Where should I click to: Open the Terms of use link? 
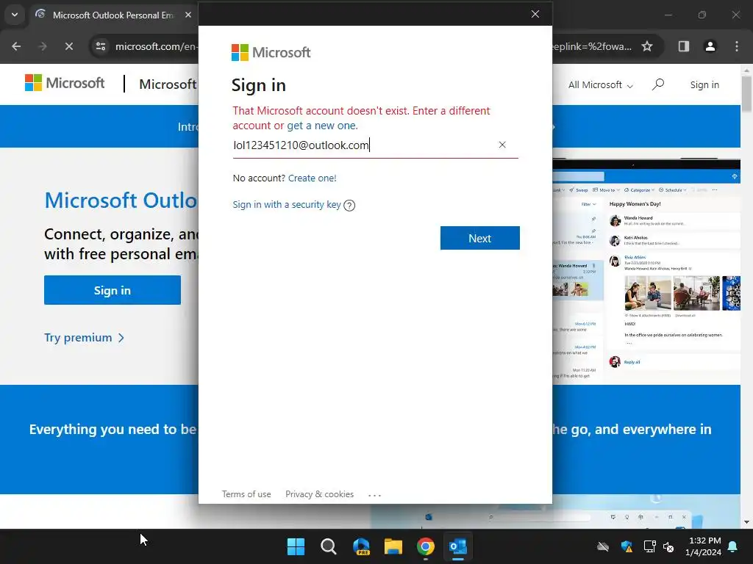coord(246,494)
